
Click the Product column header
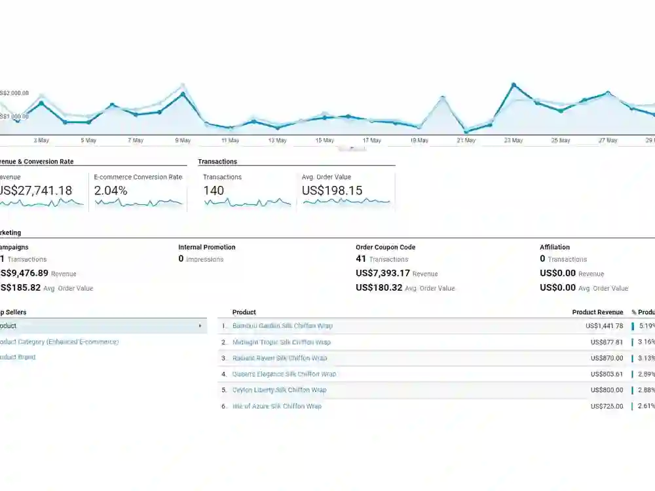coord(244,312)
